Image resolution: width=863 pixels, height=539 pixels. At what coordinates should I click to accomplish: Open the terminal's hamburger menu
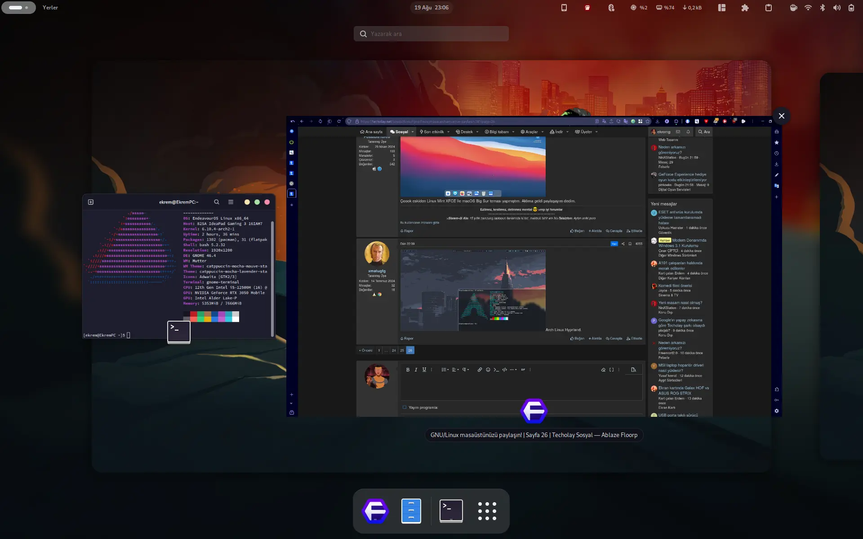point(231,202)
